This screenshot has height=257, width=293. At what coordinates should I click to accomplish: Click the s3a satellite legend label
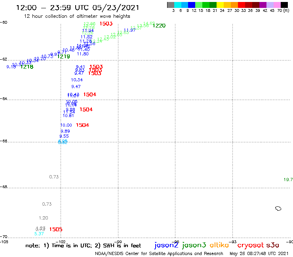[x=272, y=245]
